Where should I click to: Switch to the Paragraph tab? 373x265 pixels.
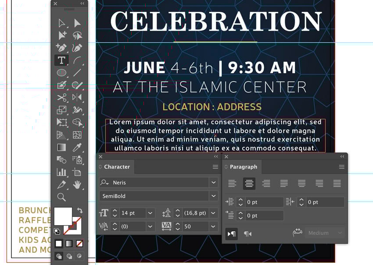pyautogui.click(x=242, y=167)
